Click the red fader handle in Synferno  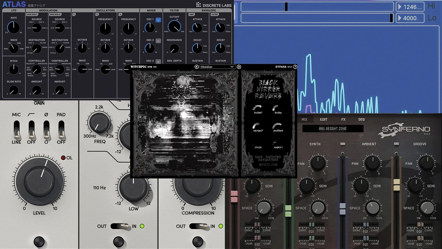coord(234,196)
